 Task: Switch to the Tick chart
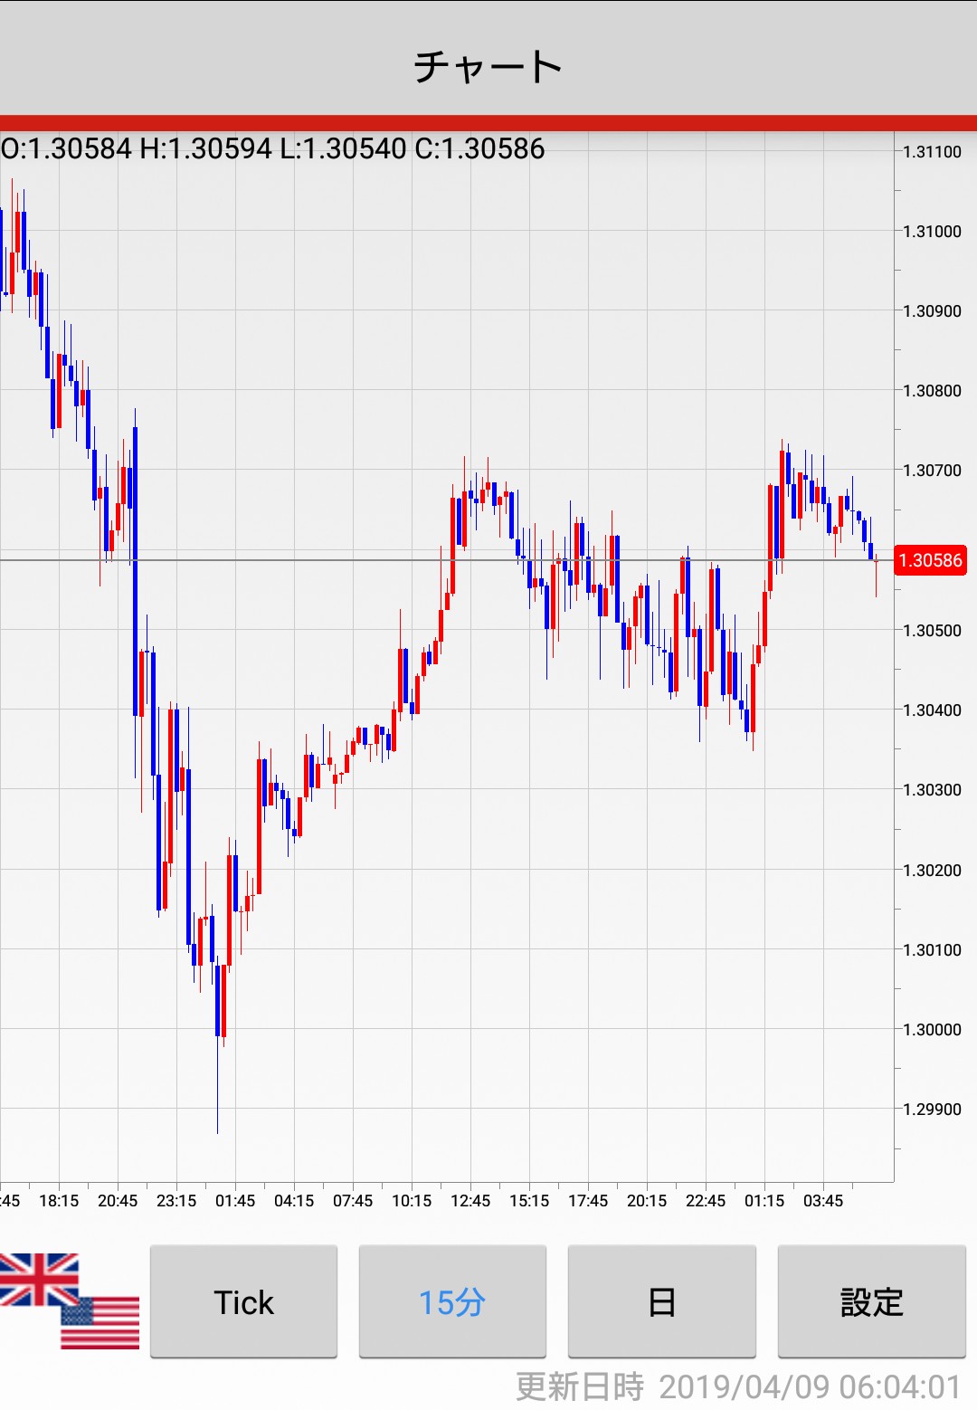point(243,1301)
